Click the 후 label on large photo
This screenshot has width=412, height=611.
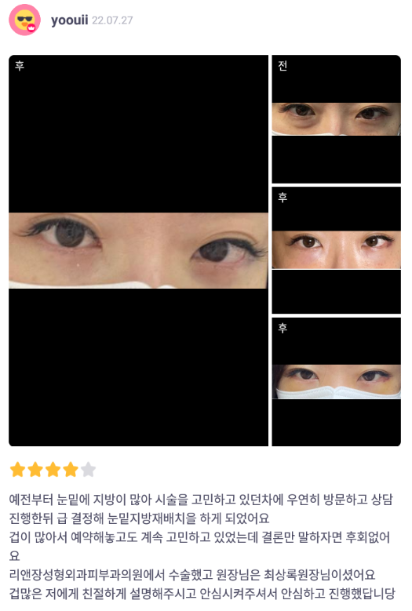pyautogui.click(x=20, y=65)
